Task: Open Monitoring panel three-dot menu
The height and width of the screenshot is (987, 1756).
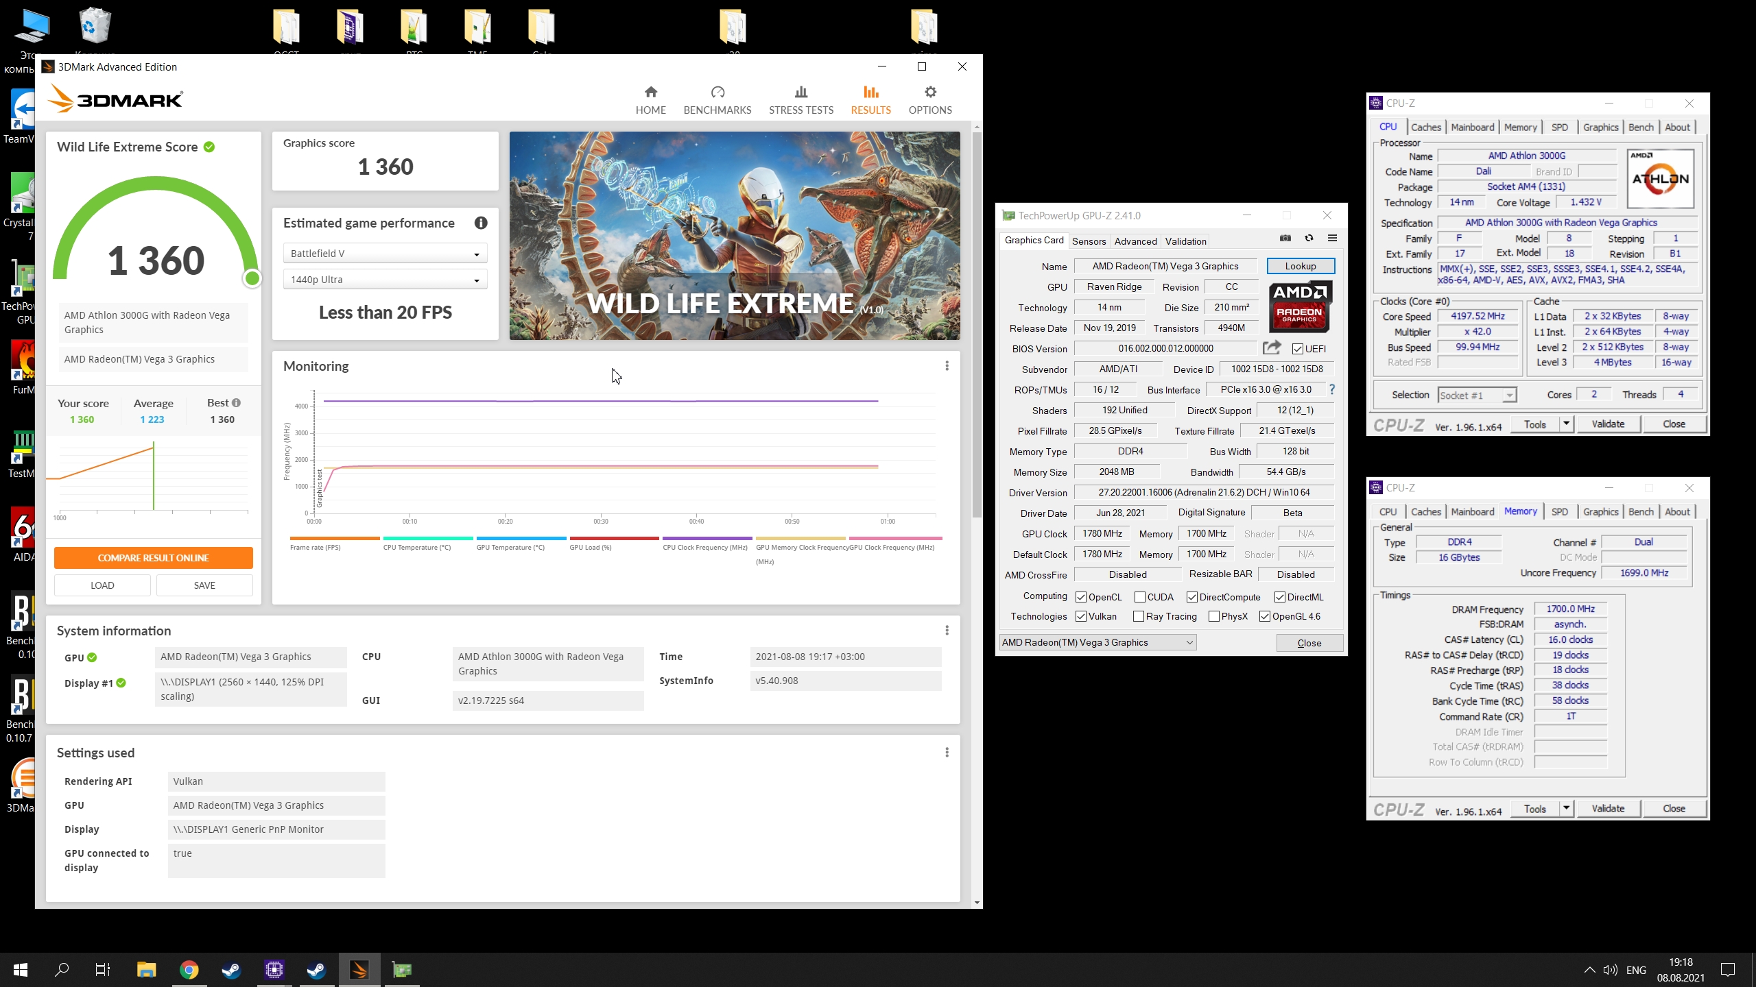Action: tap(947, 366)
